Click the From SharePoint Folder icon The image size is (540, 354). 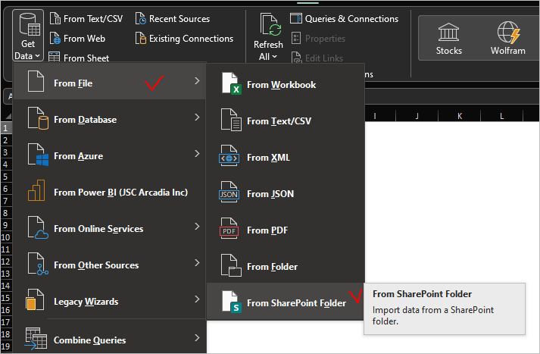point(229,302)
